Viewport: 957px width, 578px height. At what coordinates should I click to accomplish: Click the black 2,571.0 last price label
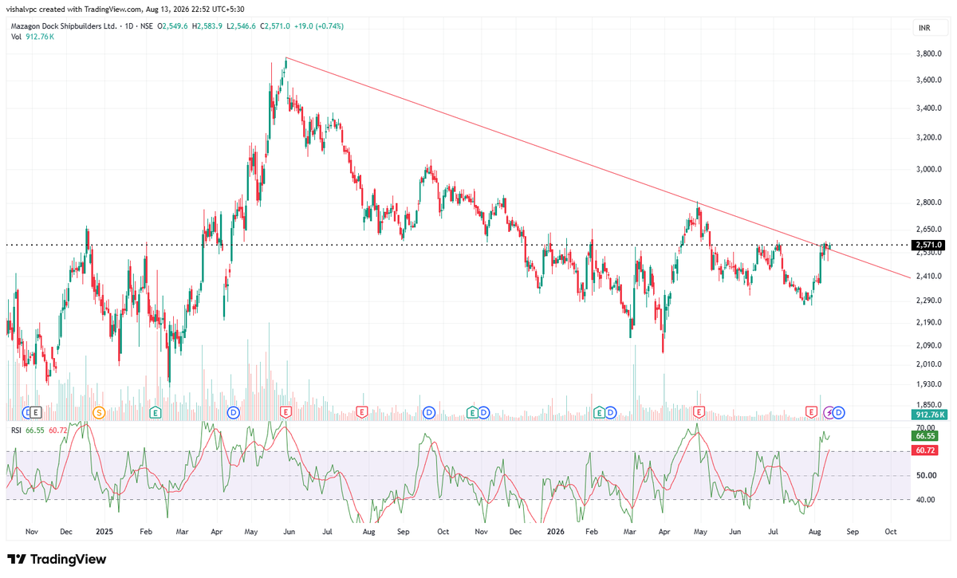pos(930,245)
